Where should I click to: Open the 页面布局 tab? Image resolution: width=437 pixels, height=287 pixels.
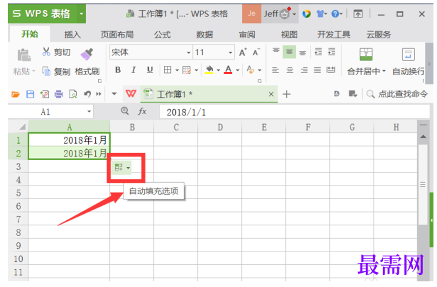point(117,35)
